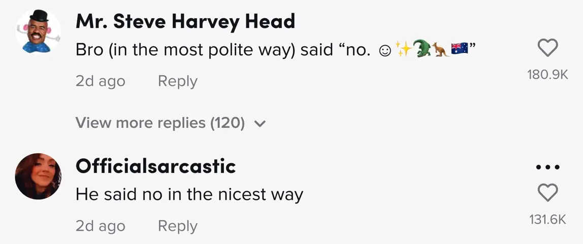583x244 pixels.
Task: Click the 2d ago timestamp under Officialsarcastic's comment
Action: (100, 226)
